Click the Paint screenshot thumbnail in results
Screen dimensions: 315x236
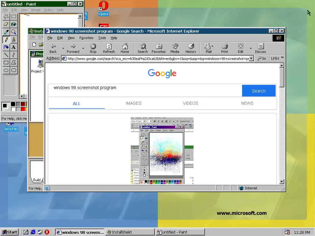point(162,151)
